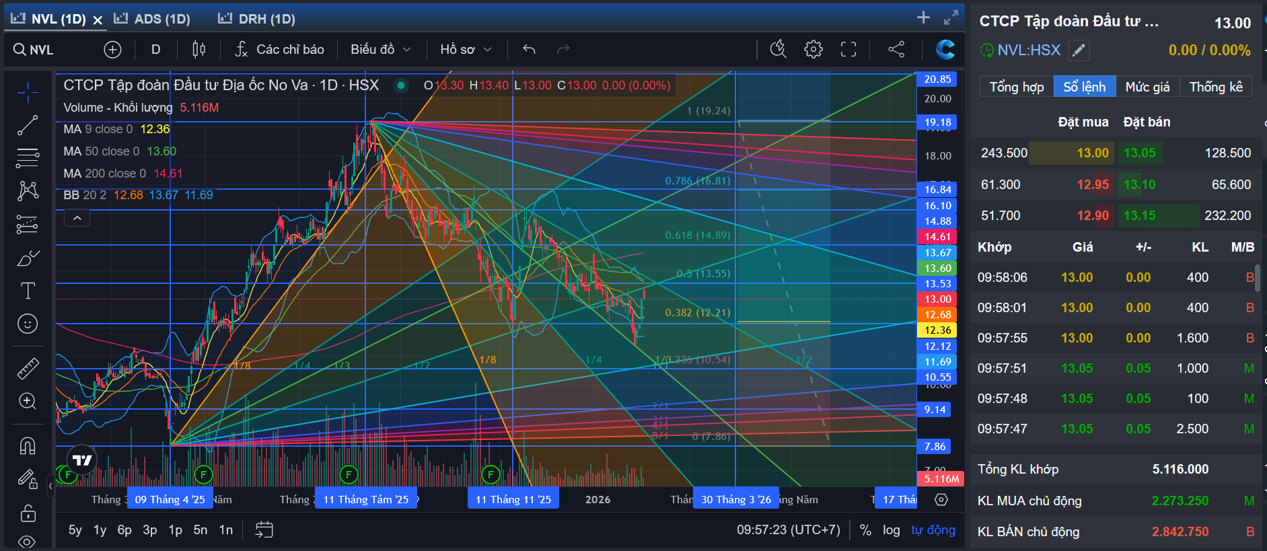
Task: Select the brush drawing tool
Action: coord(28,258)
